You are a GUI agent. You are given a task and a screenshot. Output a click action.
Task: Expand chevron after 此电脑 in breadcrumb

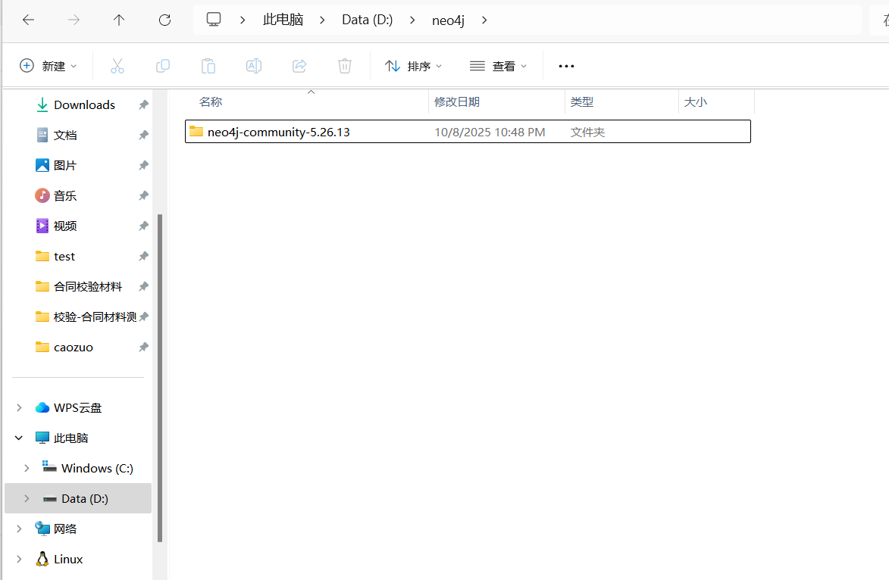coord(322,20)
